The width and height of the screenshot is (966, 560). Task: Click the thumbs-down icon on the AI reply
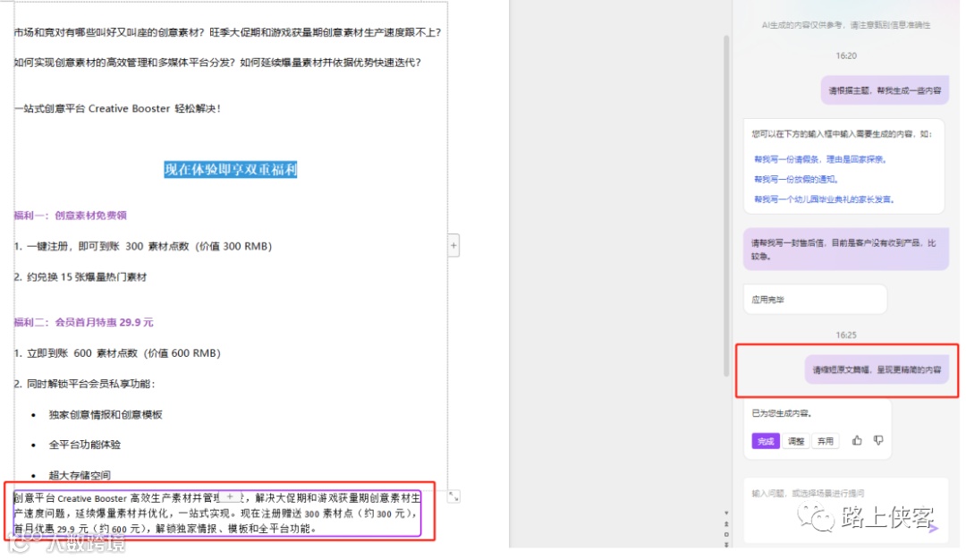pyautogui.click(x=878, y=440)
